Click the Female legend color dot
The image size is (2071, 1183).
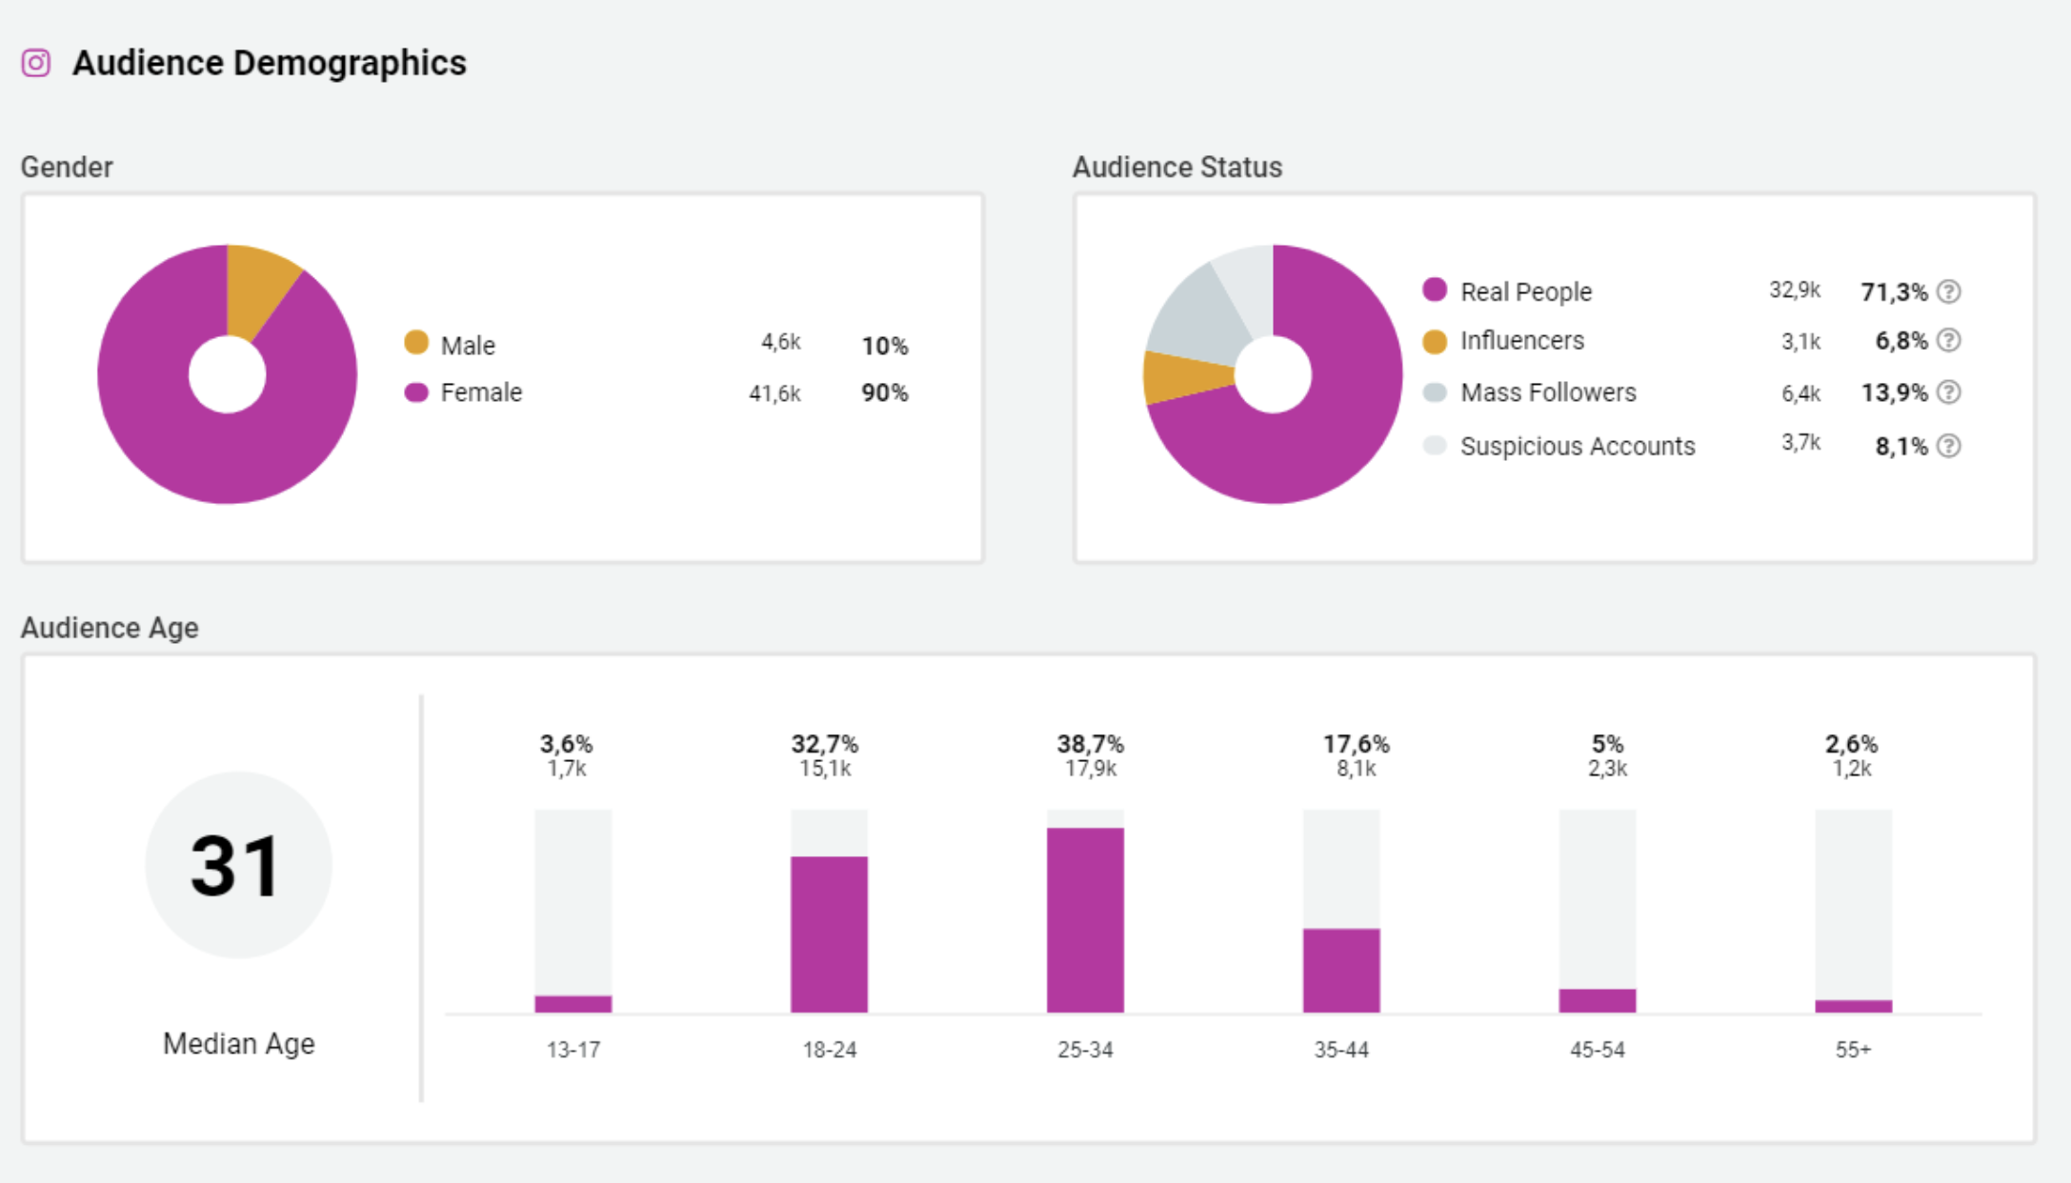416,392
